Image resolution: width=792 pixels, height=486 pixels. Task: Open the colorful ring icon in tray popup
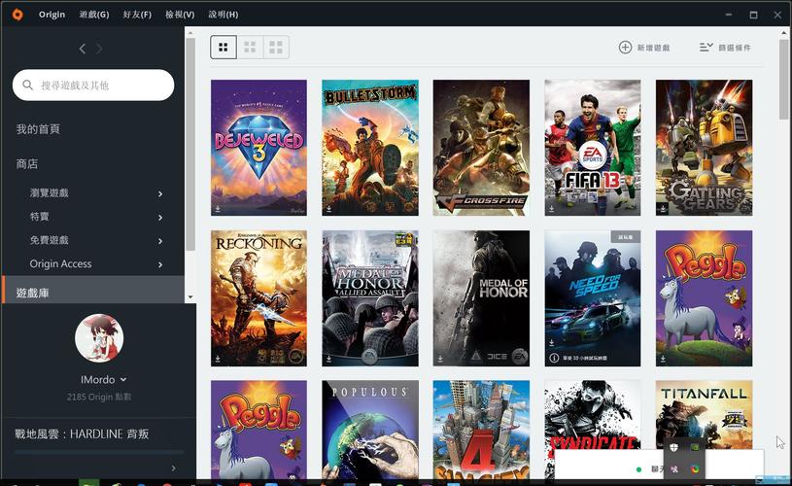pos(695,469)
